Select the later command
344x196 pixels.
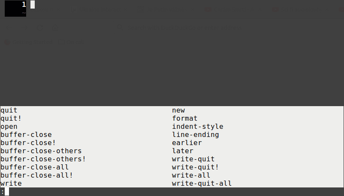183,151
